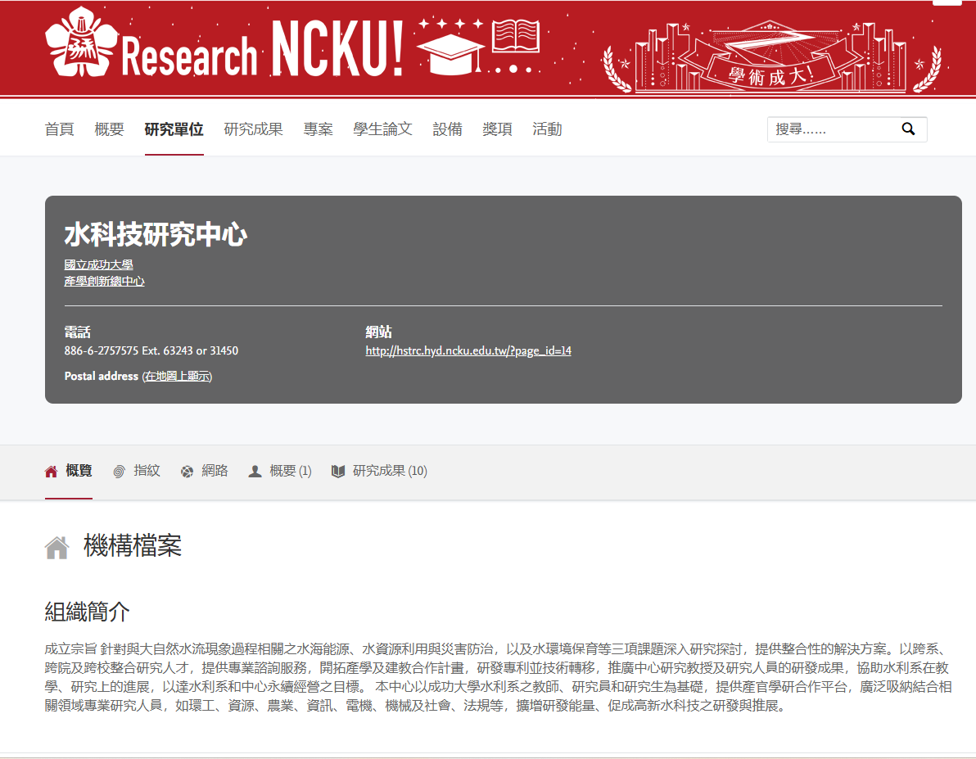The height and width of the screenshot is (759, 976).
Task: Click the red house icon beside 概覽
Action: 52,472
